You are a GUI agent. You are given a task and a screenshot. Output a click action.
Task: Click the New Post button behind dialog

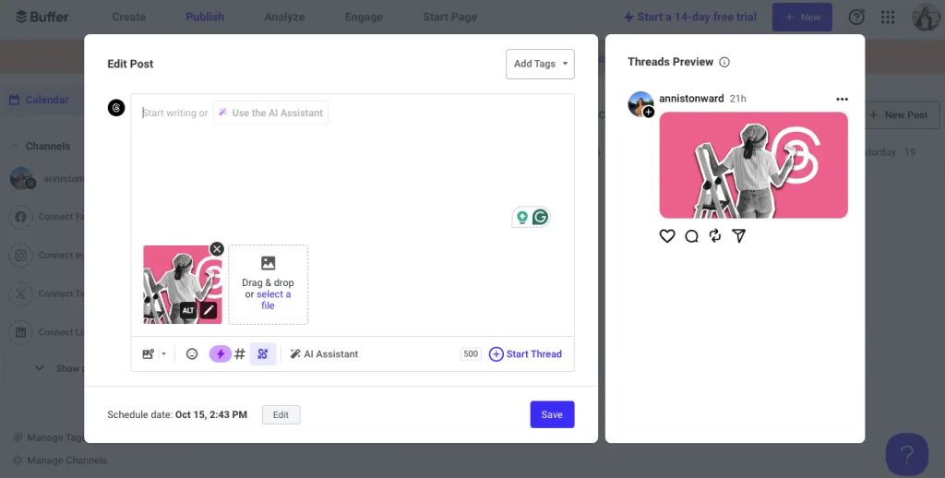(903, 114)
